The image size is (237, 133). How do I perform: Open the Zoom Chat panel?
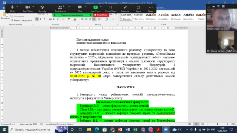[80, 8]
